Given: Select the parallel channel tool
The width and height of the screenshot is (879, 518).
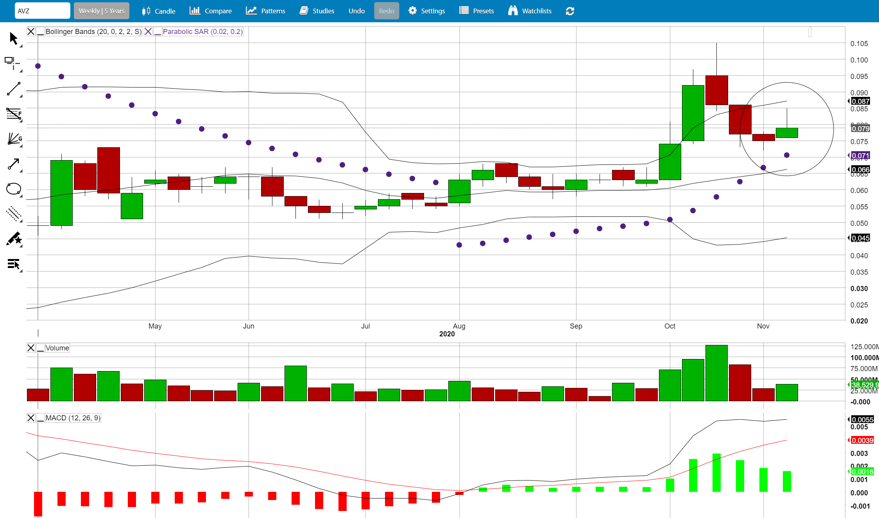Looking at the screenshot, I should 14,214.
